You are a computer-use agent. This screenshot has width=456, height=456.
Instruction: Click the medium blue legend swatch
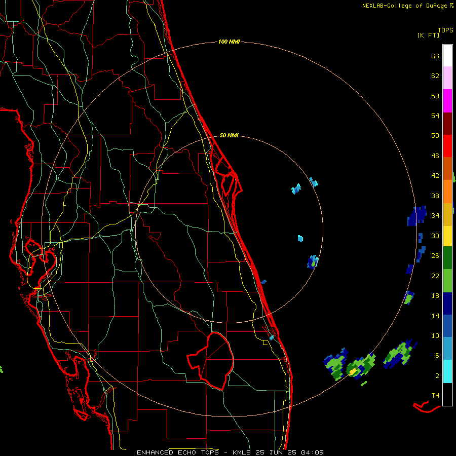(x=447, y=326)
